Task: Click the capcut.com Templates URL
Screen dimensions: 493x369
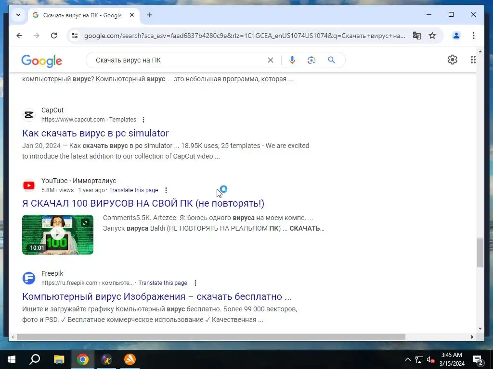Action: click(89, 120)
